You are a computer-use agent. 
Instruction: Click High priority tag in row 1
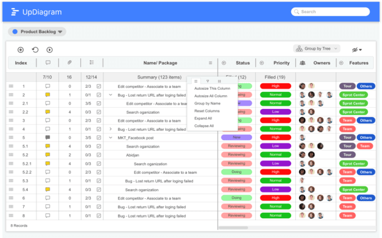[x=275, y=86]
